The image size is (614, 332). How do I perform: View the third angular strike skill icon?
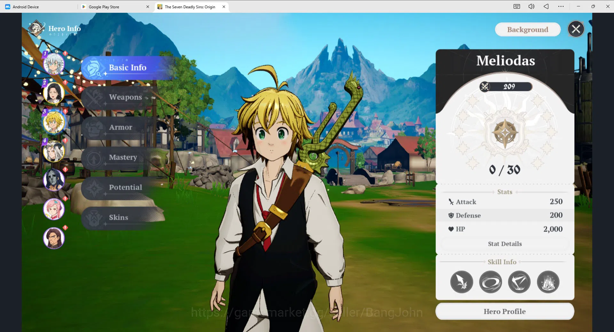coord(519,282)
